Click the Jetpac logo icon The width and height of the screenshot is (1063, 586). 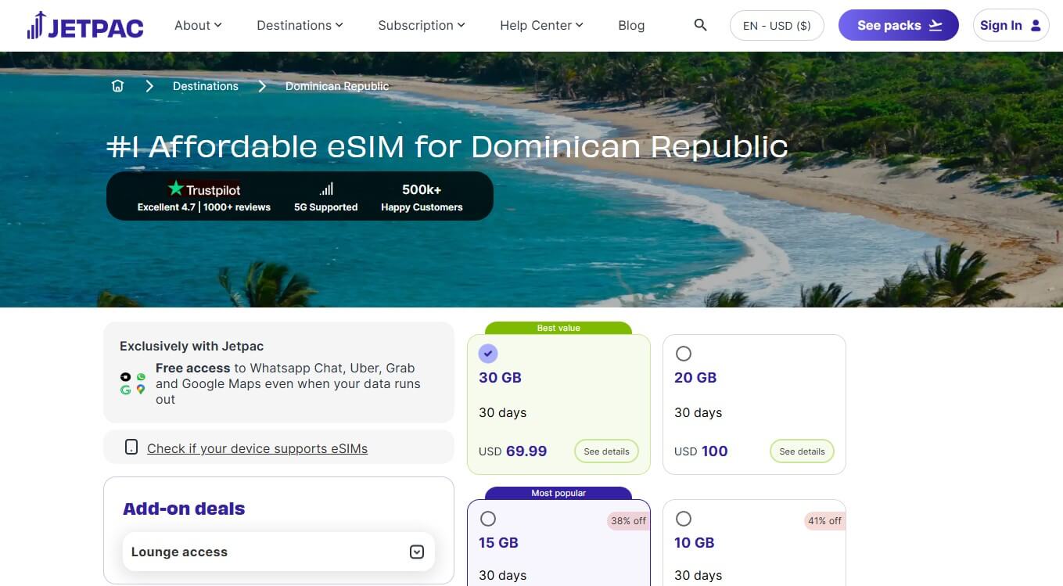tap(34, 24)
